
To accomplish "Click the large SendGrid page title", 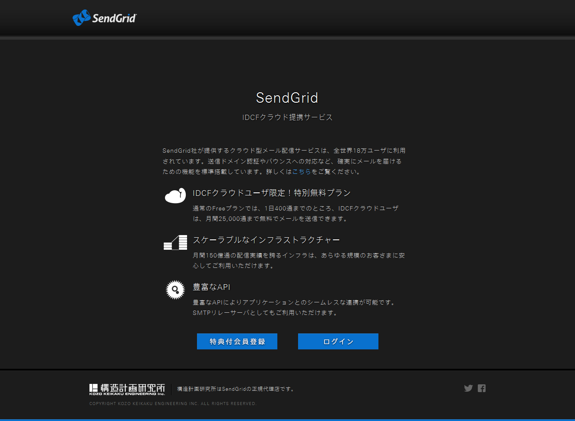I will point(287,98).
